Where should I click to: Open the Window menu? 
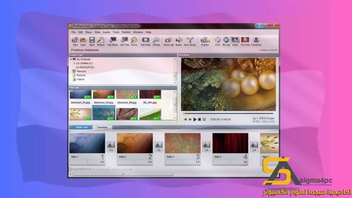(138, 32)
